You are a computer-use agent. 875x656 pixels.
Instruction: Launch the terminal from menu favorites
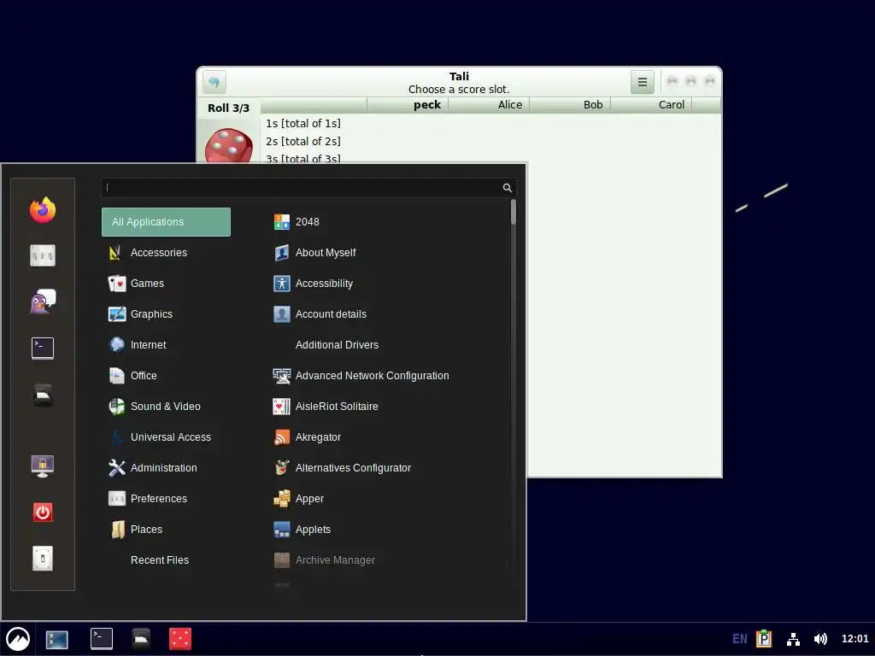pos(43,348)
